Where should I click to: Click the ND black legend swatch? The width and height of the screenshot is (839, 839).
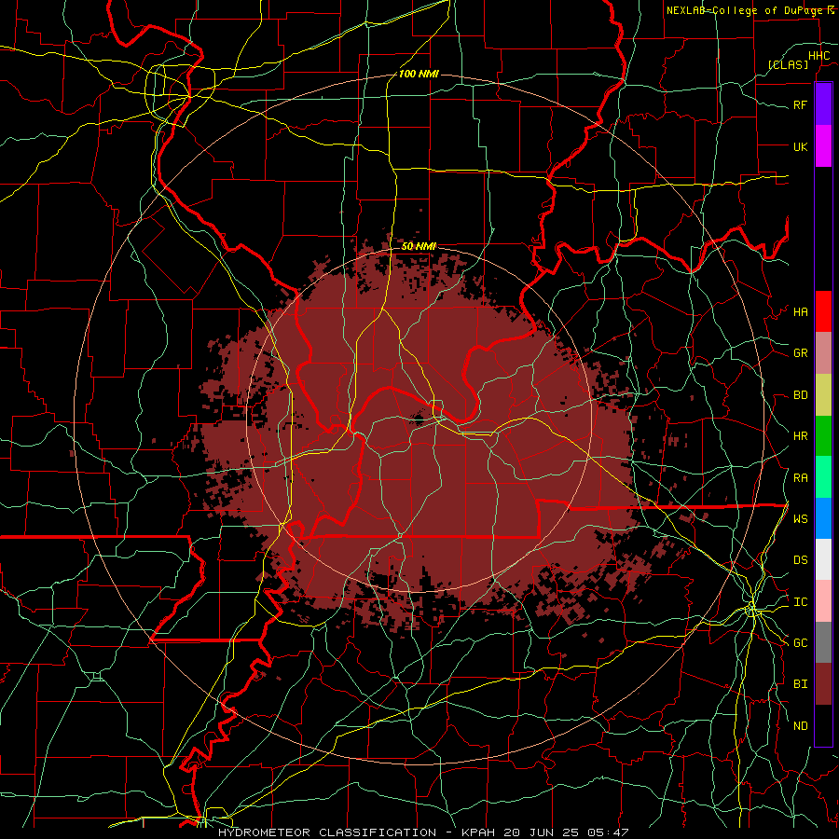click(823, 725)
